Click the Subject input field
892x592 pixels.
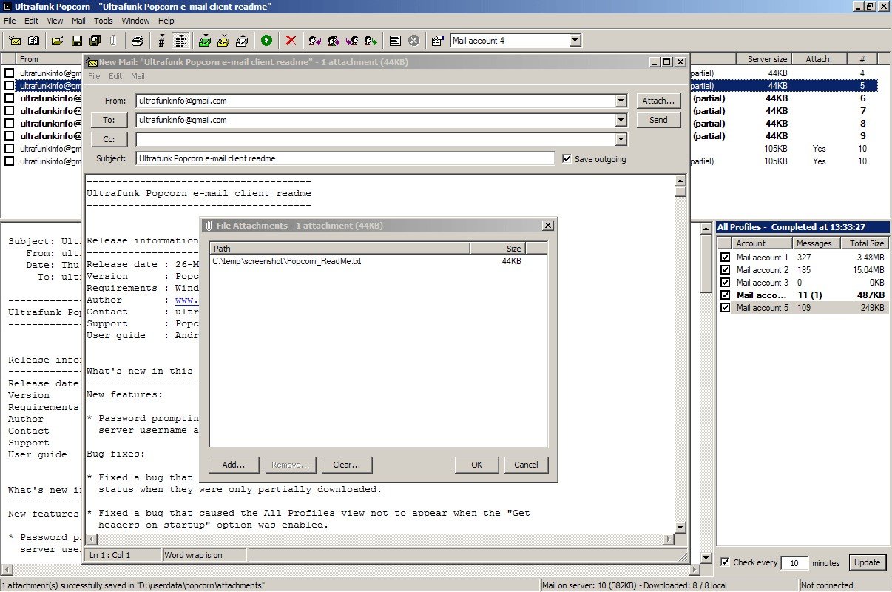point(345,158)
